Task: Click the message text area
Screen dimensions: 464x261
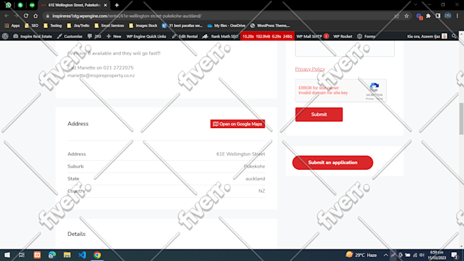Action: 345,48
